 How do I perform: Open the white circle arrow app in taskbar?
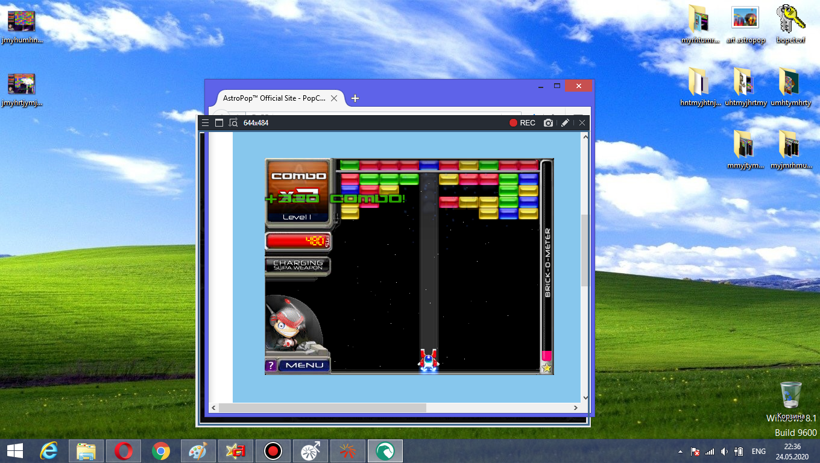tap(311, 450)
